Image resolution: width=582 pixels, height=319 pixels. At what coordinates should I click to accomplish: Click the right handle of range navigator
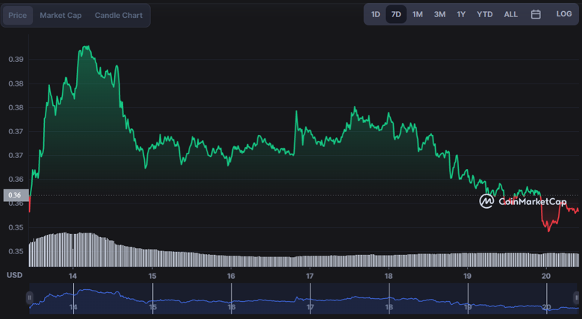(x=576, y=297)
